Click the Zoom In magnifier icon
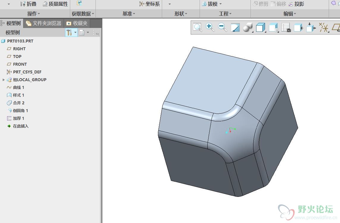This screenshot has width=340, height=223. click(x=210, y=28)
